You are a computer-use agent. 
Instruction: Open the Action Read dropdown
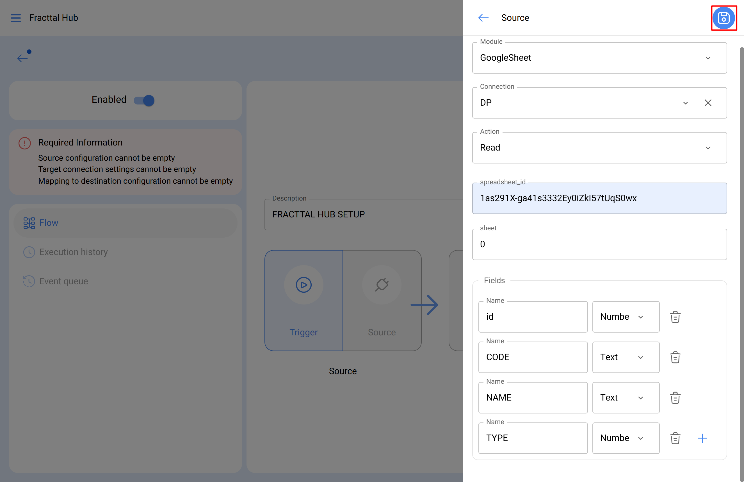pos(708,148)
